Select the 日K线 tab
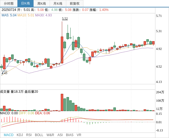The height and width of the screenshot is (138, 169). [x=25, y=4]
